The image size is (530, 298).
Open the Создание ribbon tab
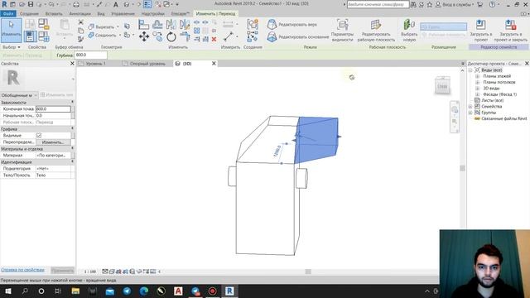[29, 14]
